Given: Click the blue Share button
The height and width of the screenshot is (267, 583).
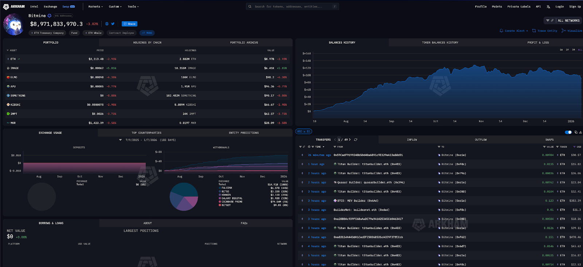Looking at the screenshot, I should 129,24.
